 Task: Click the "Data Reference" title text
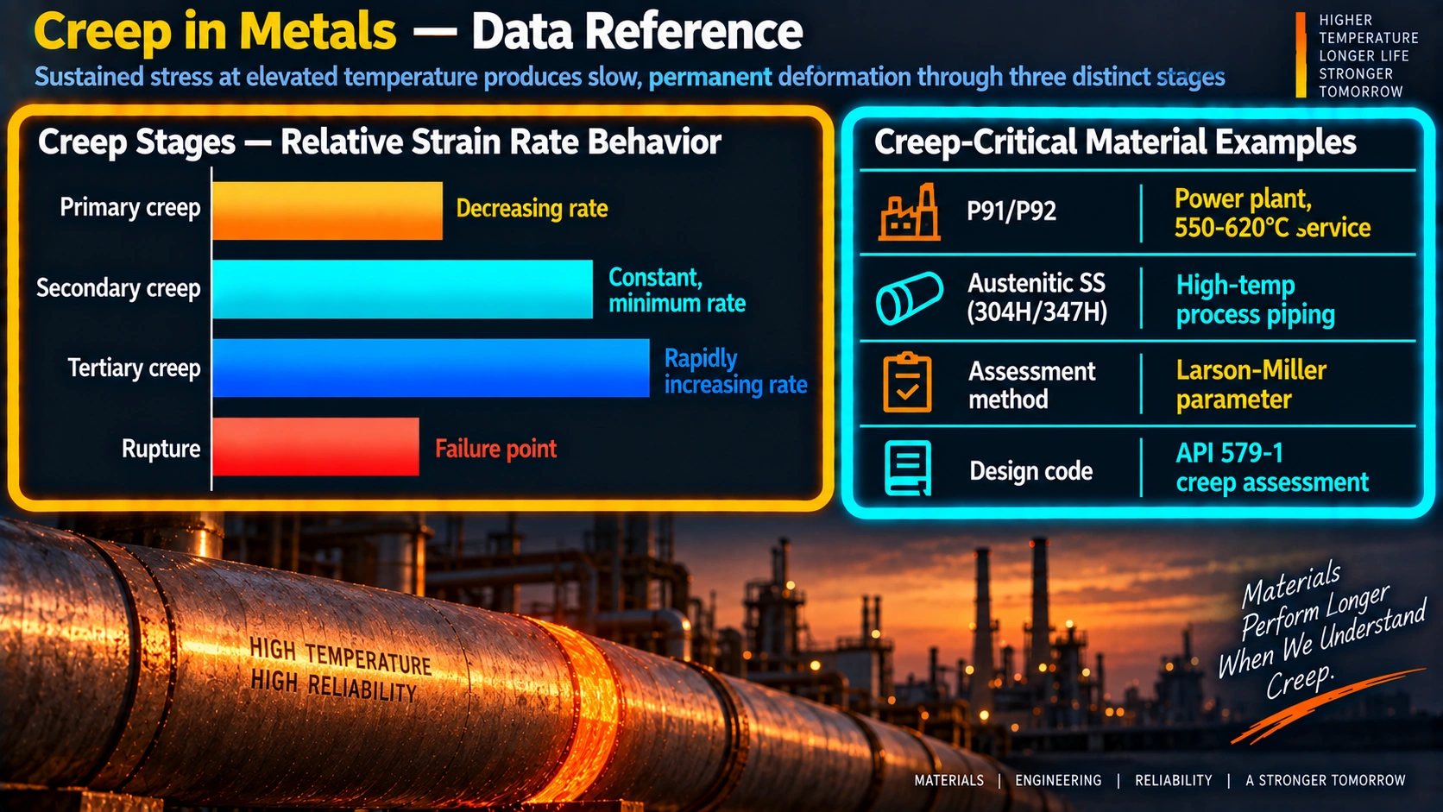click(637, 32)
